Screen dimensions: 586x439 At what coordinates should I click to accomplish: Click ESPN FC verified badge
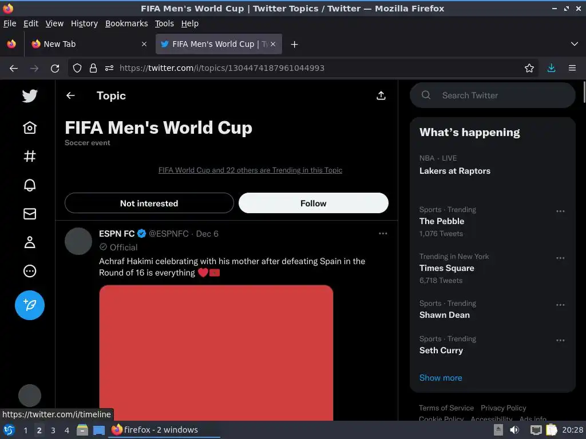[x=142, y=234]
